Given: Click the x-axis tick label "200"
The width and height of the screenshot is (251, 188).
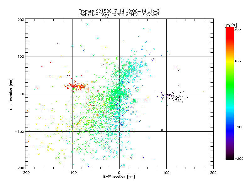Looking at the screenshot, I should point(213,173).
